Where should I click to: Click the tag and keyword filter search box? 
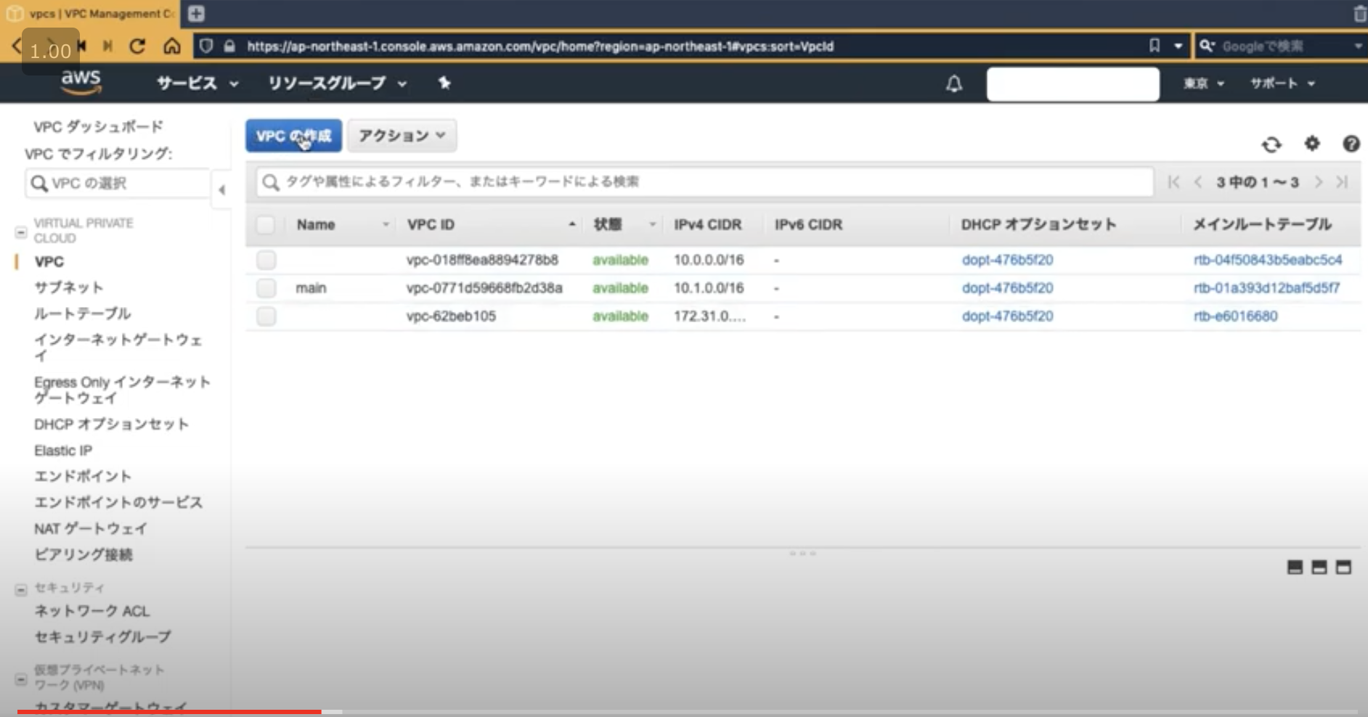point(704,182)
